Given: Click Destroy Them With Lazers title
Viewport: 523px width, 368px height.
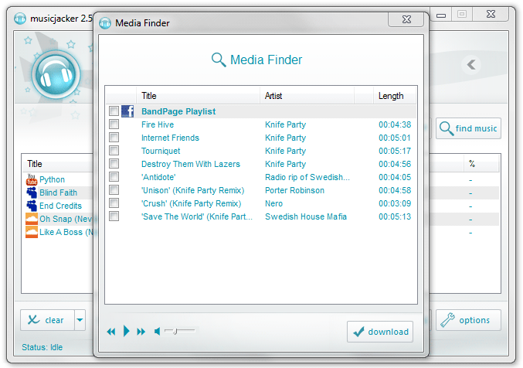Looking at the screenshot, I should click(x=191, y=164).
